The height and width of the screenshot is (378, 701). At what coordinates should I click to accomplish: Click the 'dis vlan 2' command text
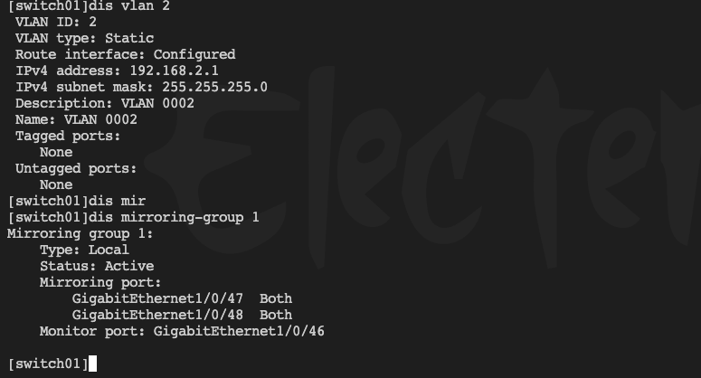[x=129, y=5]
